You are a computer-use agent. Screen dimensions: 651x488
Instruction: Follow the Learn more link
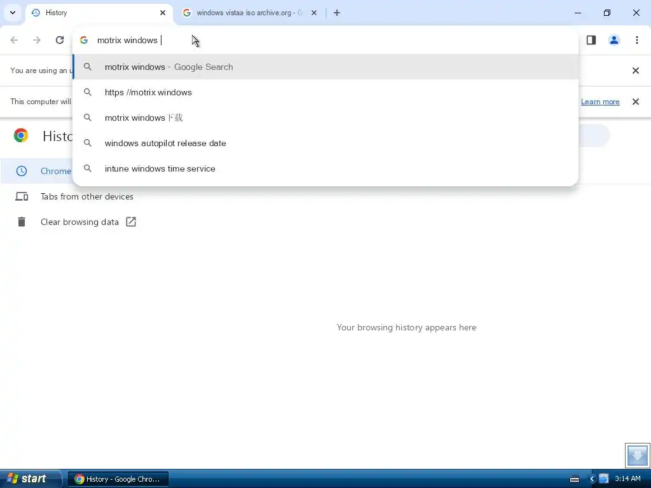pyautogui.click(x=600, y=102)
